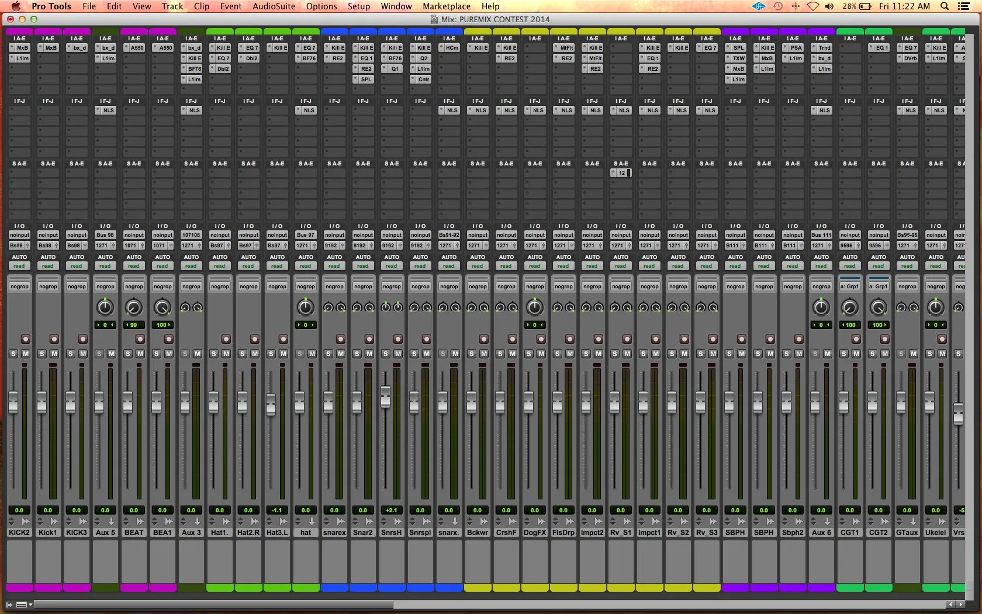Screen dimensions: 982x614
Task: Open the HCm insert on snarx.
Action: [449, 48]
